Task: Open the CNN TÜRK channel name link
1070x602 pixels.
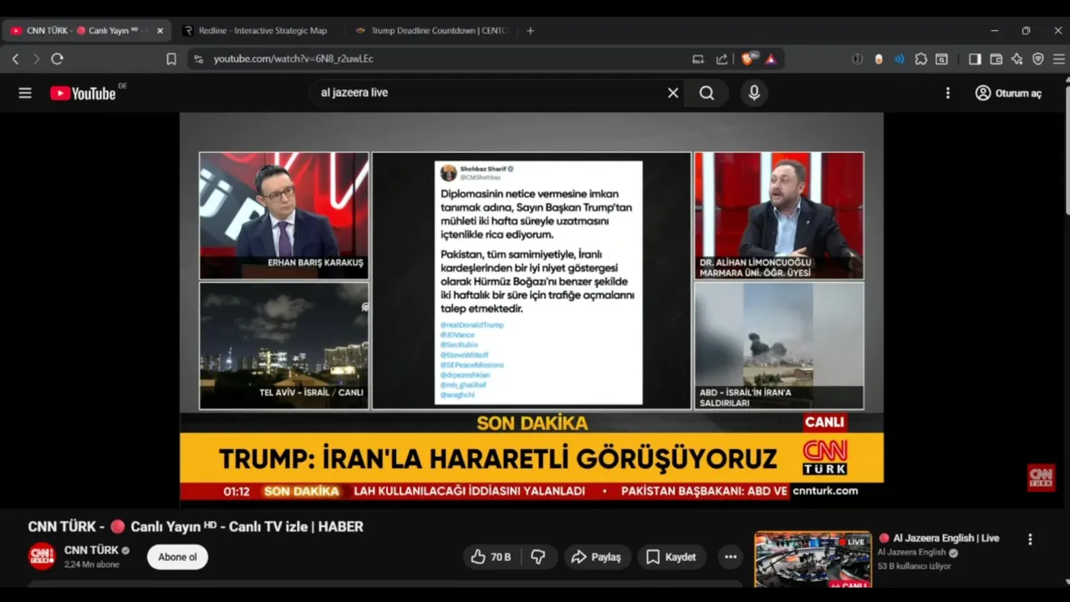Action: [x=92, y=550]
